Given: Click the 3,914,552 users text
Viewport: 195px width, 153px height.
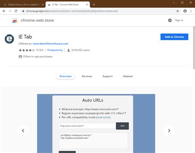Looking at the screenshot, I should pos(80,50).
